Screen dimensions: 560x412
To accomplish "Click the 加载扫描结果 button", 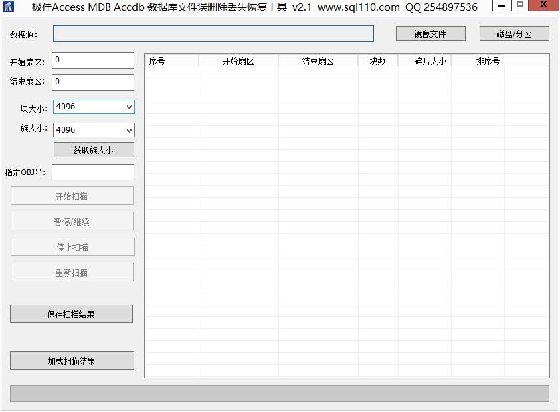I will coord(72,361).
